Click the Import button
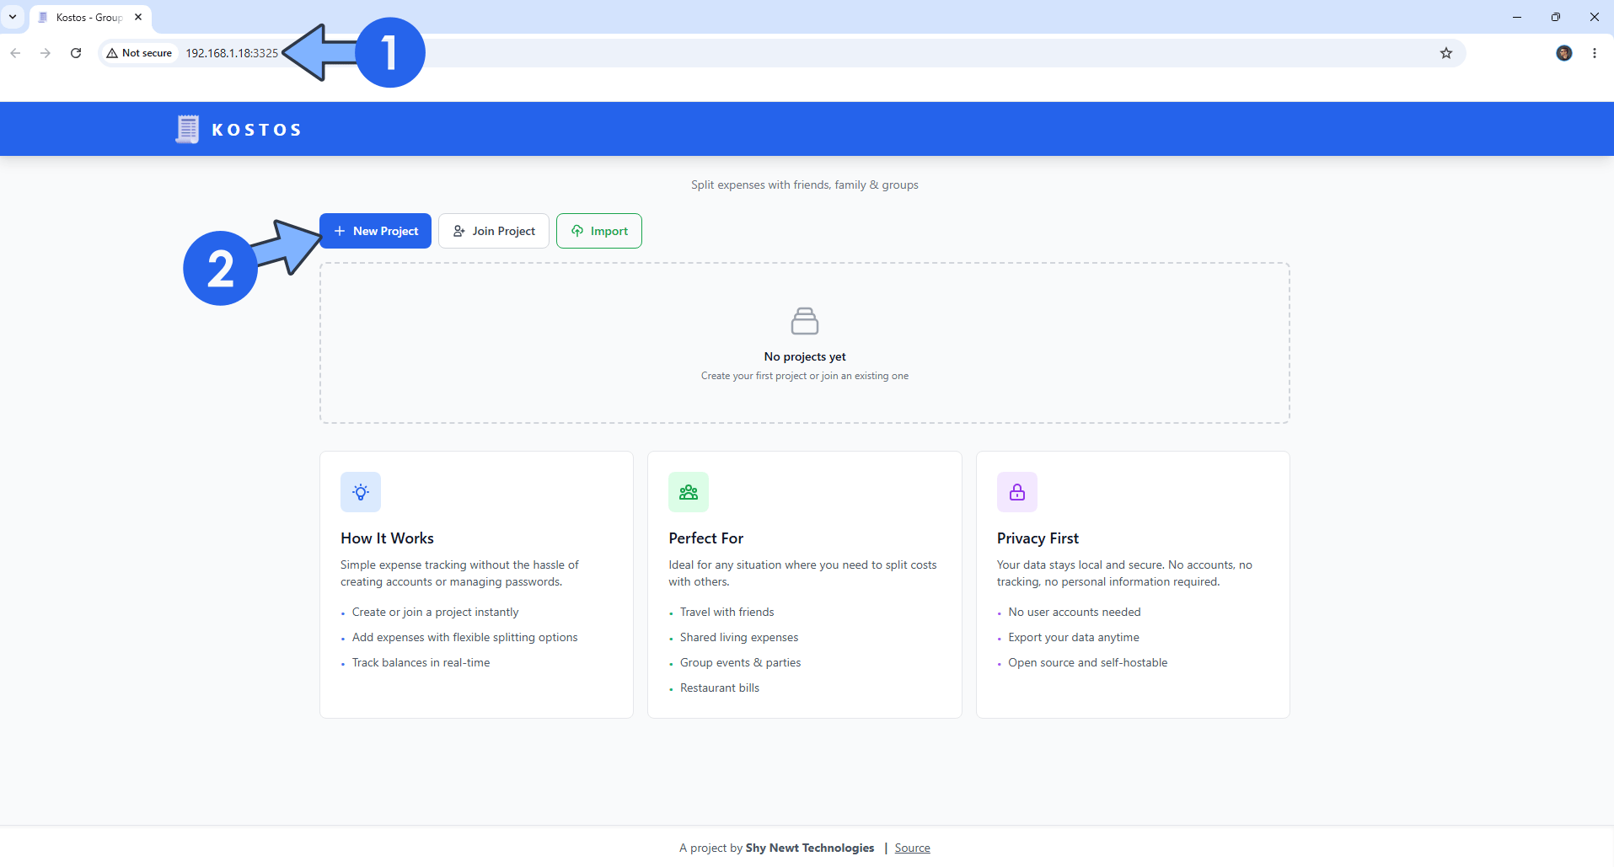The image size is (1614, 867). [x=599, y=231]
